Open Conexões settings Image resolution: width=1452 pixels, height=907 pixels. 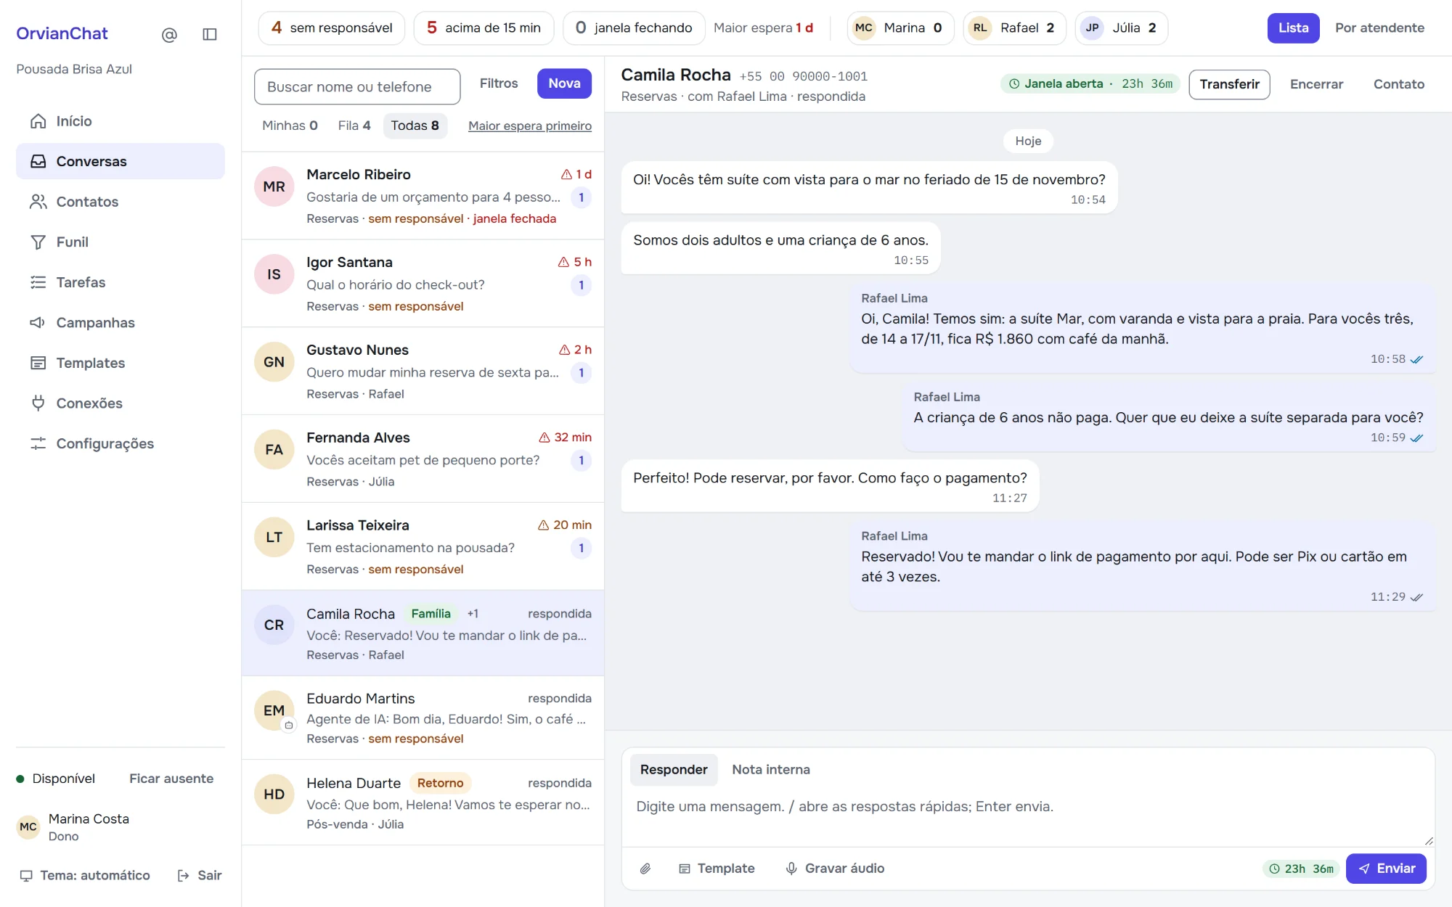click(121, 403)
